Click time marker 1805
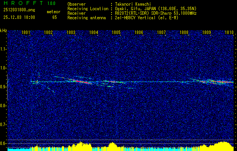237x151 pixels. click(x=116, y=32)
